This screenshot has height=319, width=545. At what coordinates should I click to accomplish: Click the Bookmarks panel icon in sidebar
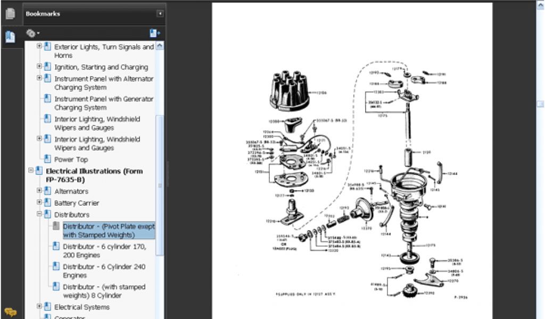pos(10,37)
